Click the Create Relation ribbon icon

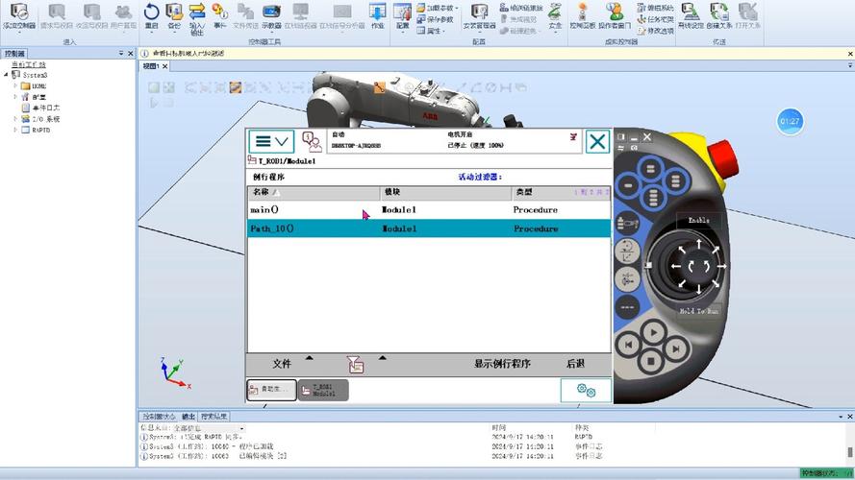(x=719, y=15)
